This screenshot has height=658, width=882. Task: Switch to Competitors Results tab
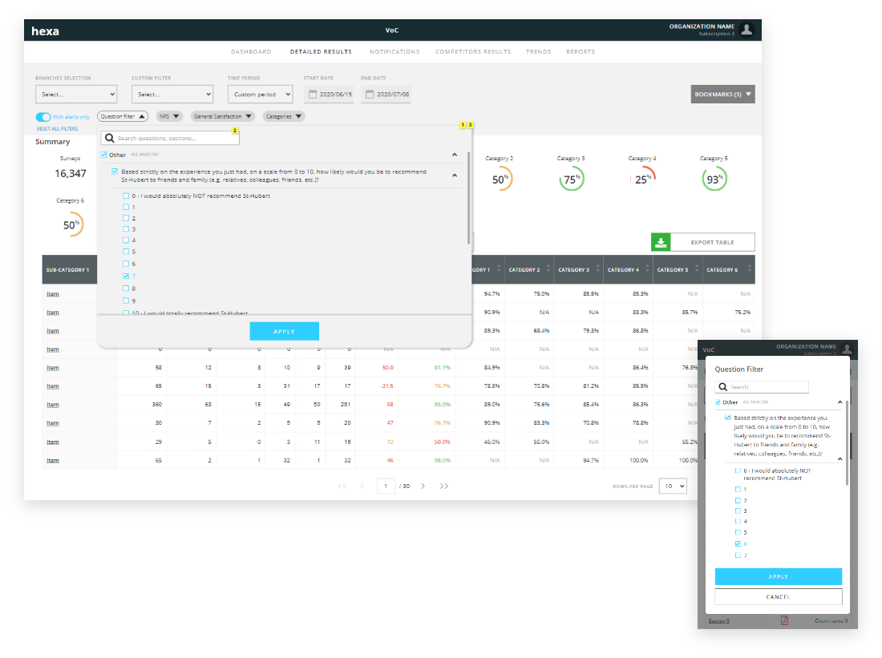click(x=473, y=52)
